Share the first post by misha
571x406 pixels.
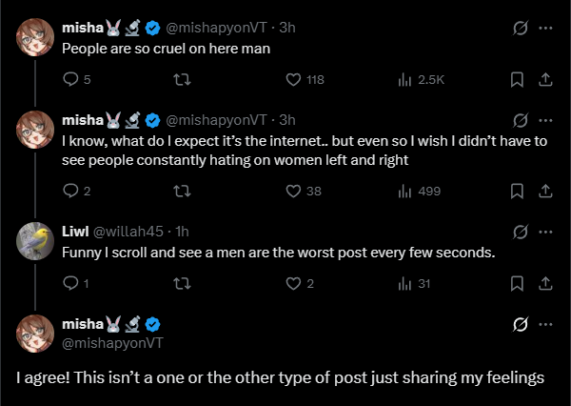point(545,80)
